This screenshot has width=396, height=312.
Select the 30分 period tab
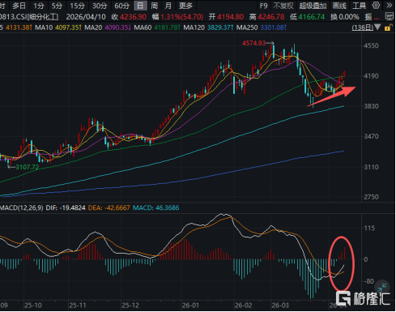coord(100,6)
